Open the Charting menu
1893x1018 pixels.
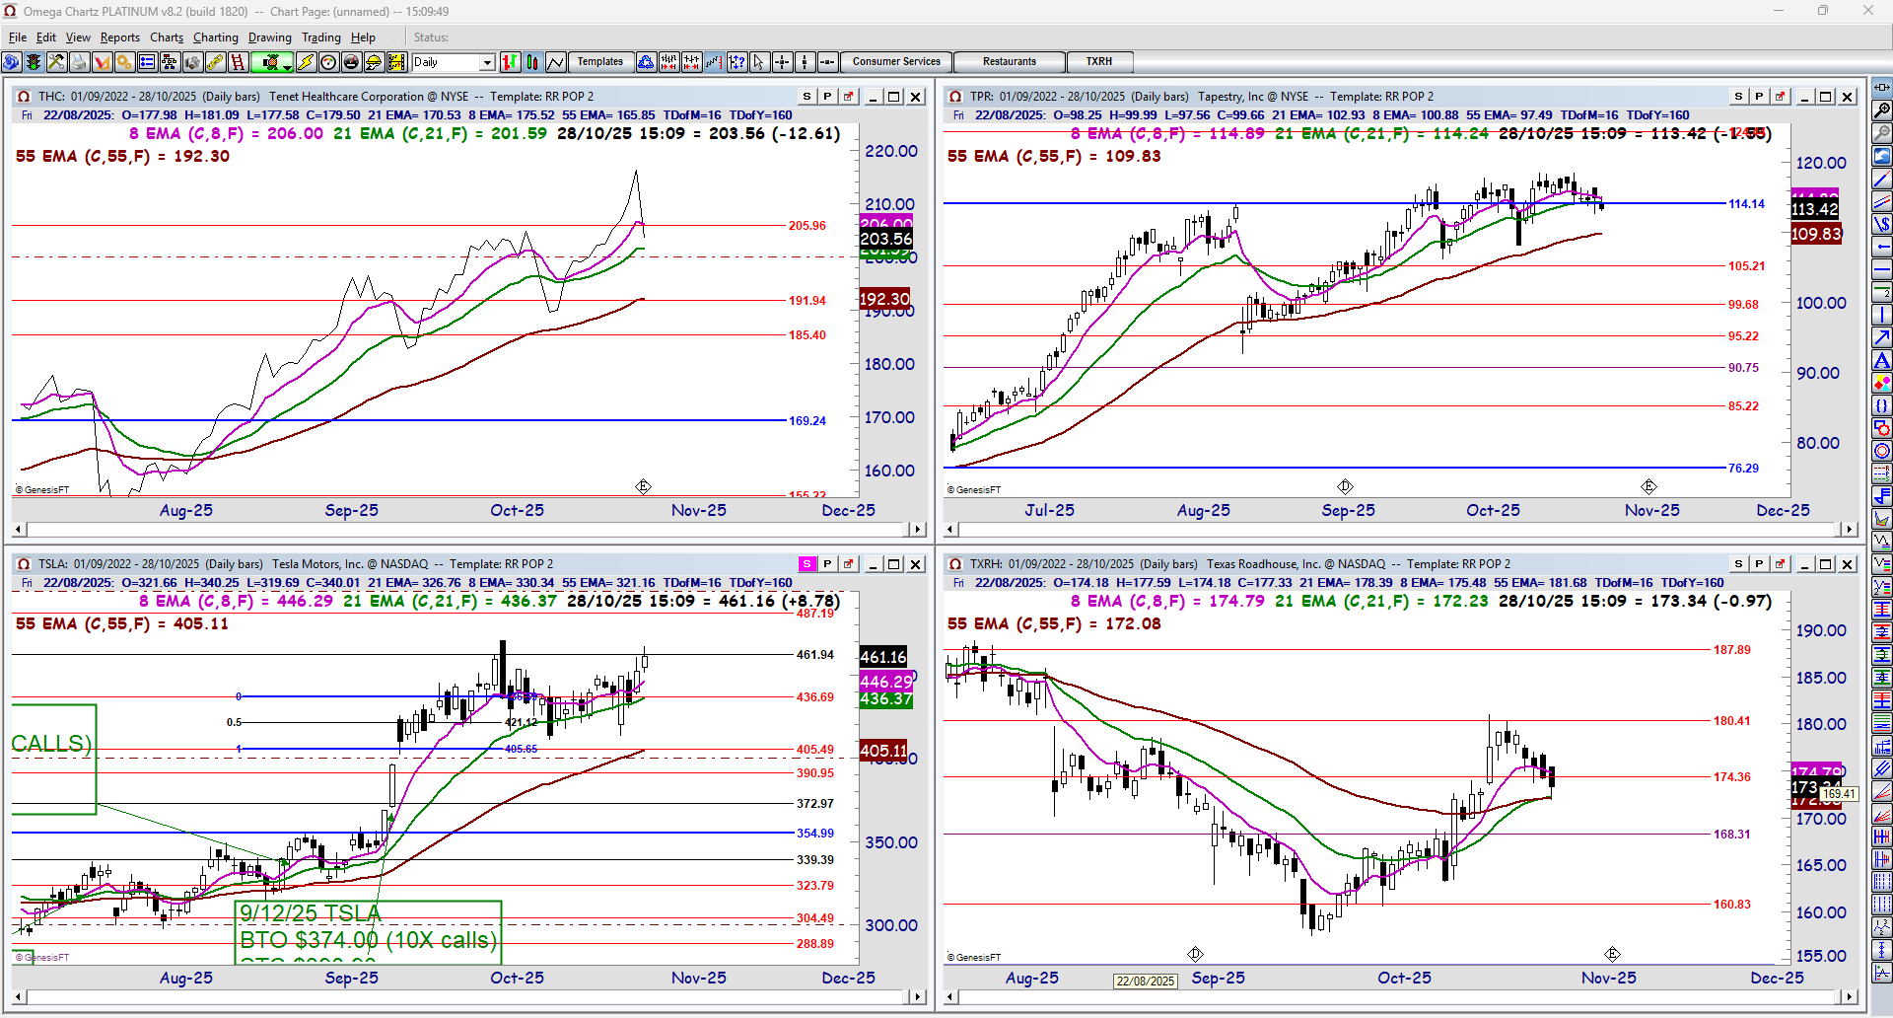(216, 37)
